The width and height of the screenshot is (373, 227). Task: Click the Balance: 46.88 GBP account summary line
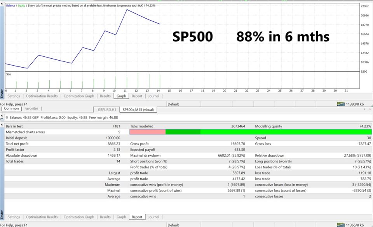(63, 117)
